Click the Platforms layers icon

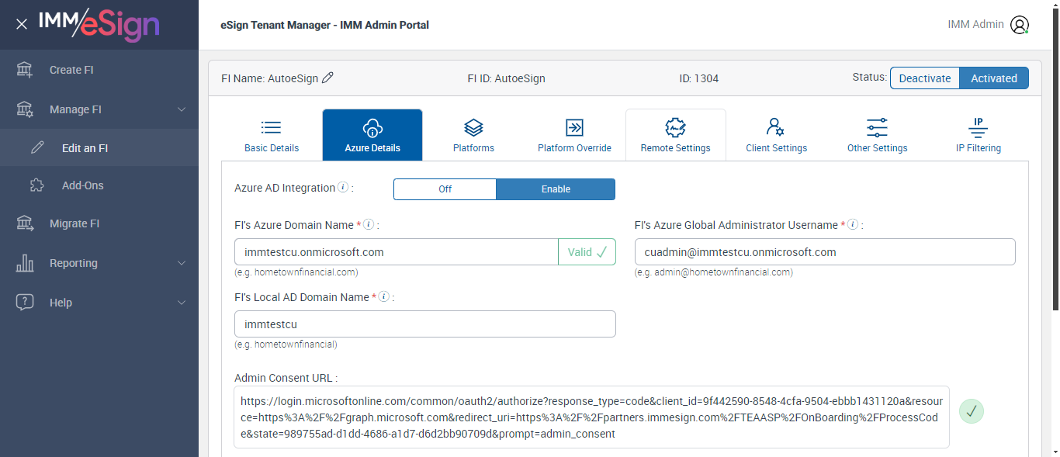tap(473, 128)
